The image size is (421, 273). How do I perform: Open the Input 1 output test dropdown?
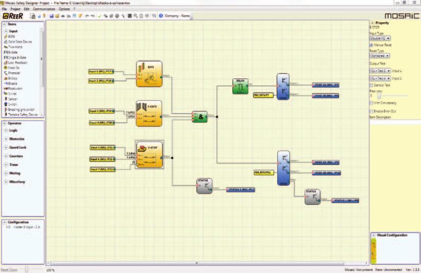pos(380,71)
